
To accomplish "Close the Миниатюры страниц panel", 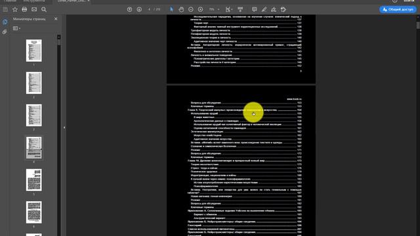I will click(56, 19).
